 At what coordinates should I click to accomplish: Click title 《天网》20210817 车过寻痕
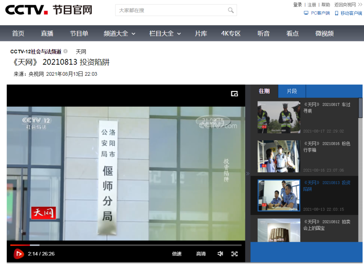327,108
